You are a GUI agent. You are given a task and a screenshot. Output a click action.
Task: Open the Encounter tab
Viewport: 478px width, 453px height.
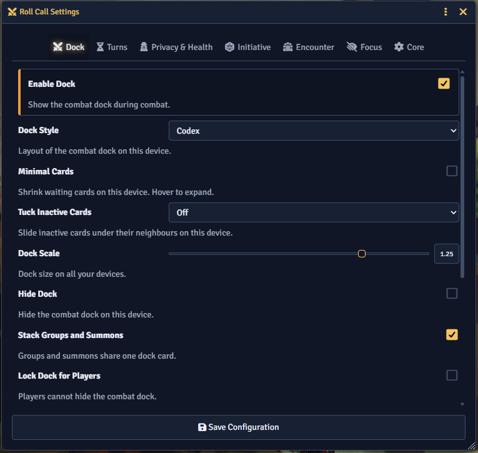[309, 47]
